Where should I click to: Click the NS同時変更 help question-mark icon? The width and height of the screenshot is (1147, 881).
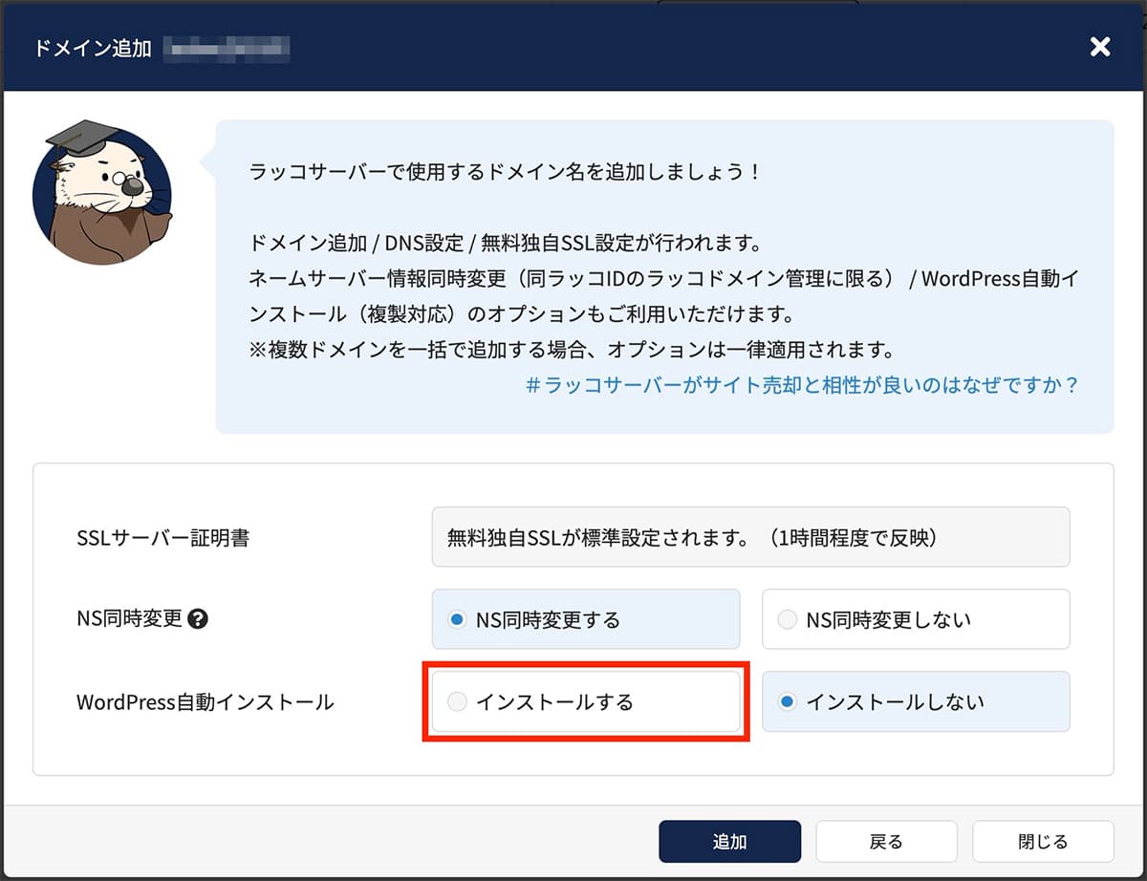pyautogui.click(x=198, y=618)
